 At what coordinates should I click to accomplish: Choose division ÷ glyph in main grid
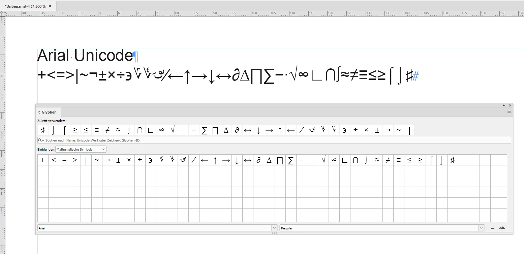pos(140,160)
